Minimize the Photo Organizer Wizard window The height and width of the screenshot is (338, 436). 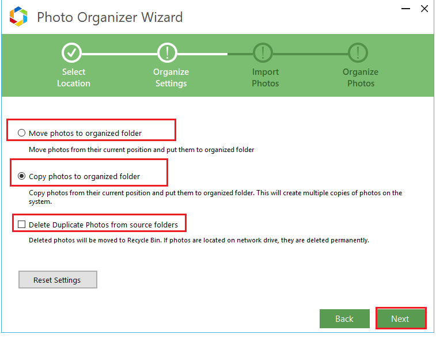click(x=402, y=9)
